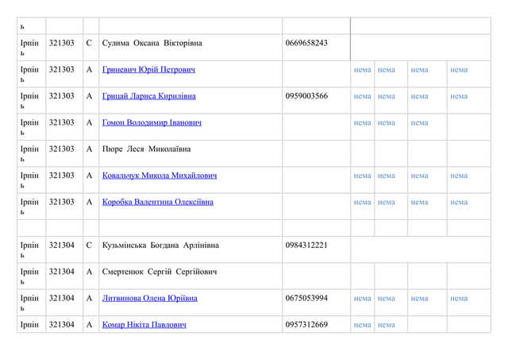Click third 'нема' link in Гомон row
This screenshot has width=508, height=359.
point(419,123)
